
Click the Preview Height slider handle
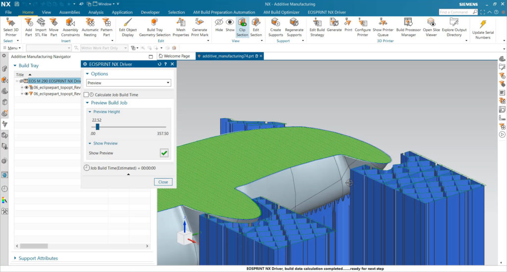click(98, 127)
